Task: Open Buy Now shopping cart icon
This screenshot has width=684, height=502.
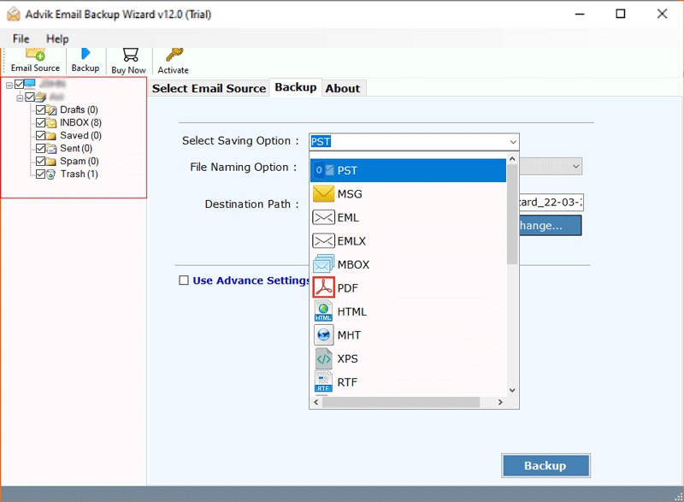Action: pos(131,55)
